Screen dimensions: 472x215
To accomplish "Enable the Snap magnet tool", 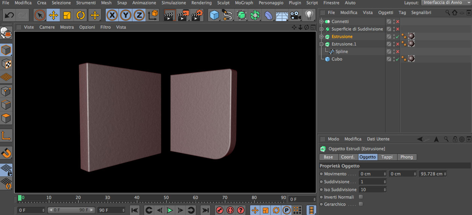I will click(x=6, y=152).
